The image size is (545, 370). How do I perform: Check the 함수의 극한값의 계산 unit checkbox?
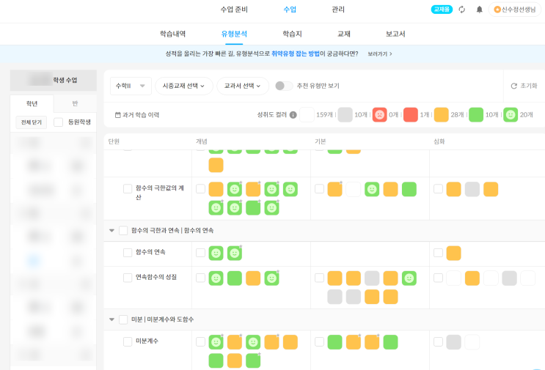click(x=128, y=188)
